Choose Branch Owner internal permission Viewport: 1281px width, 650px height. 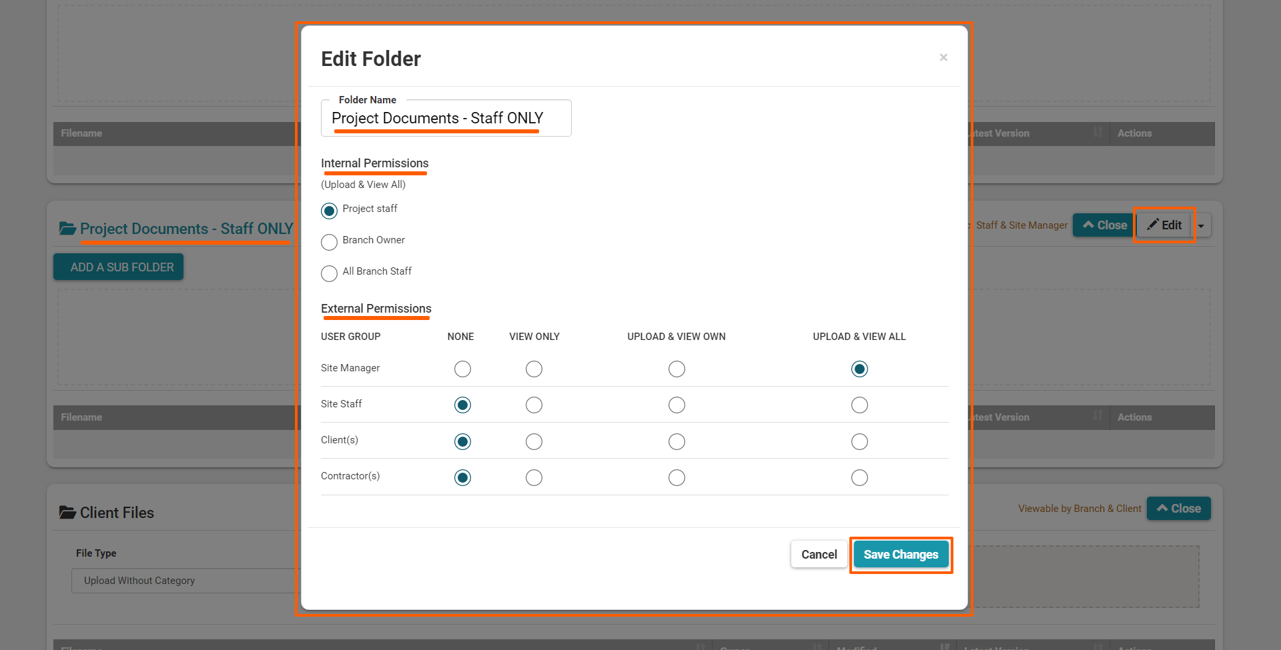pyautogui.click(x=329, y=242)
